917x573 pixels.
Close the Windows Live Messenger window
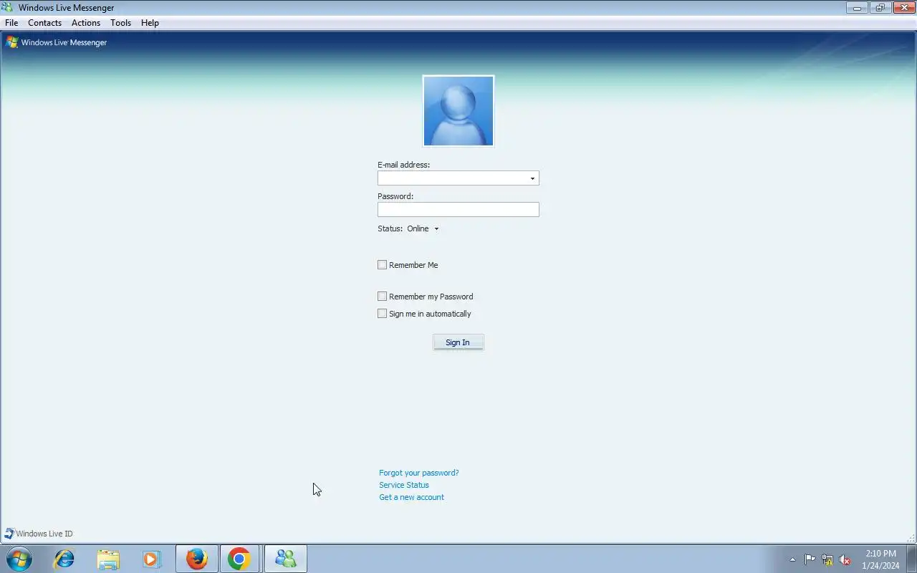click(x=903, y=8)
